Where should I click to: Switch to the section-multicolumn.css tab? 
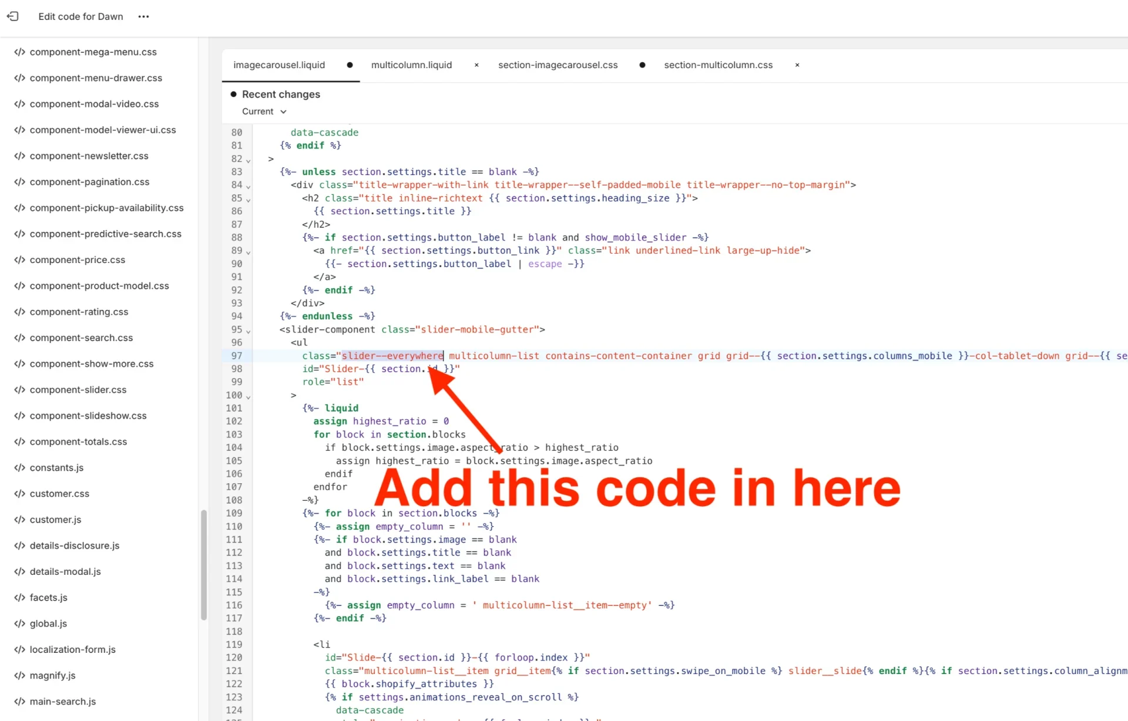[x=718, y=65]
